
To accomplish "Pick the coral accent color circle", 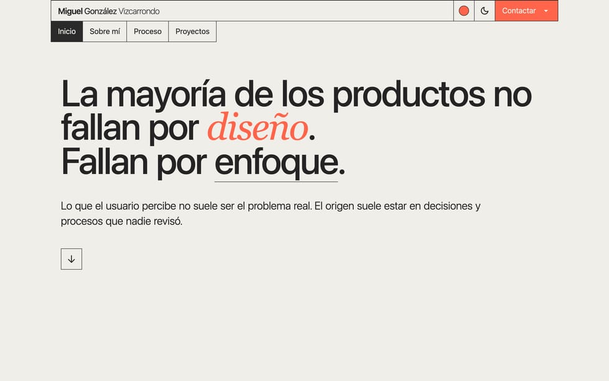I will [464, 11].
